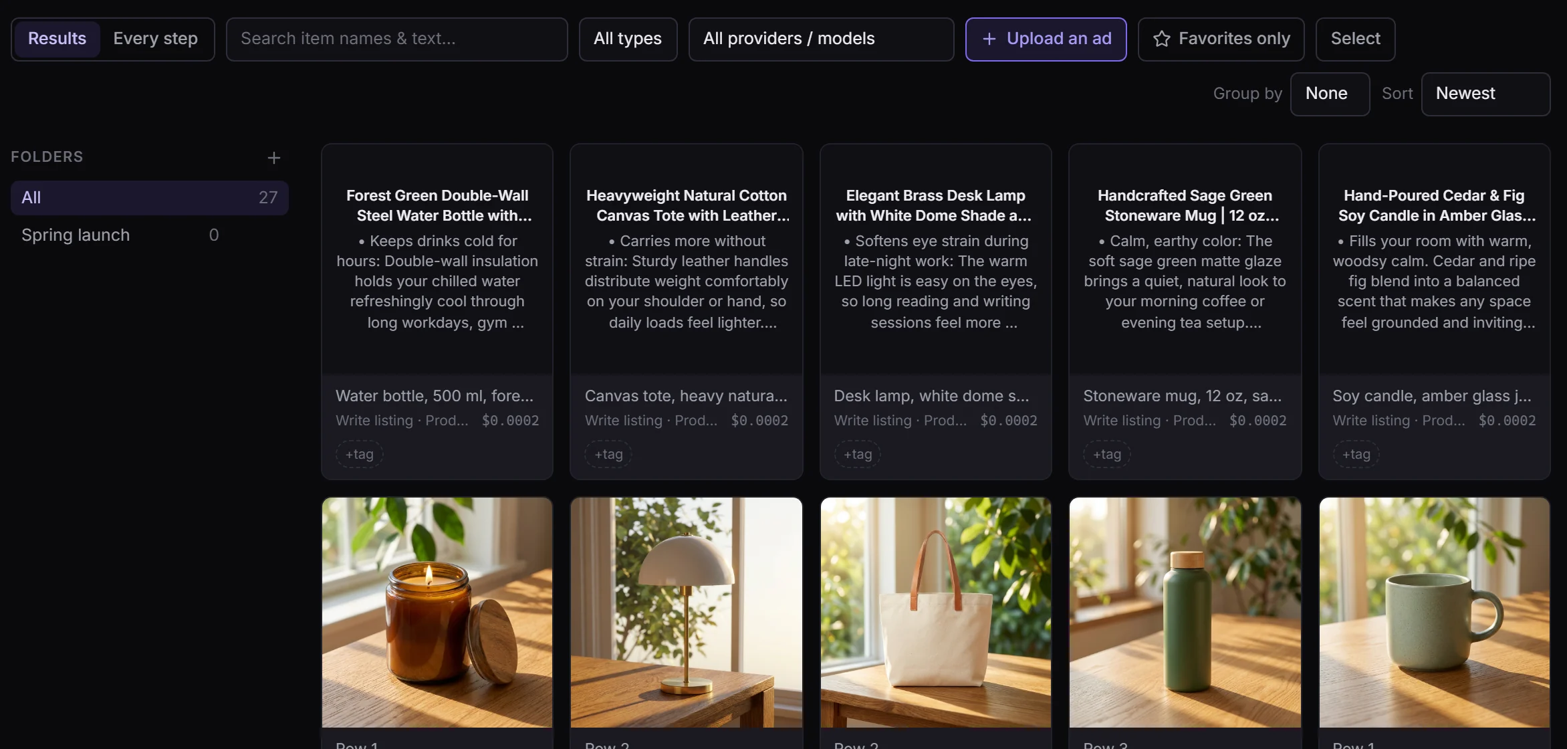Click the $0.0002 cost on Soy candle card
Screen dimensions: 1567x749
point(1507,421)
